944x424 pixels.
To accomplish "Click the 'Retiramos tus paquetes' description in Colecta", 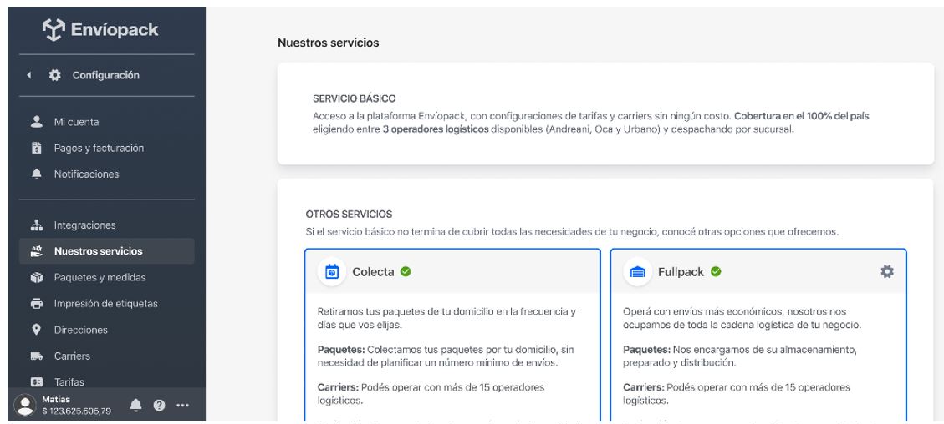I will 446,318.
